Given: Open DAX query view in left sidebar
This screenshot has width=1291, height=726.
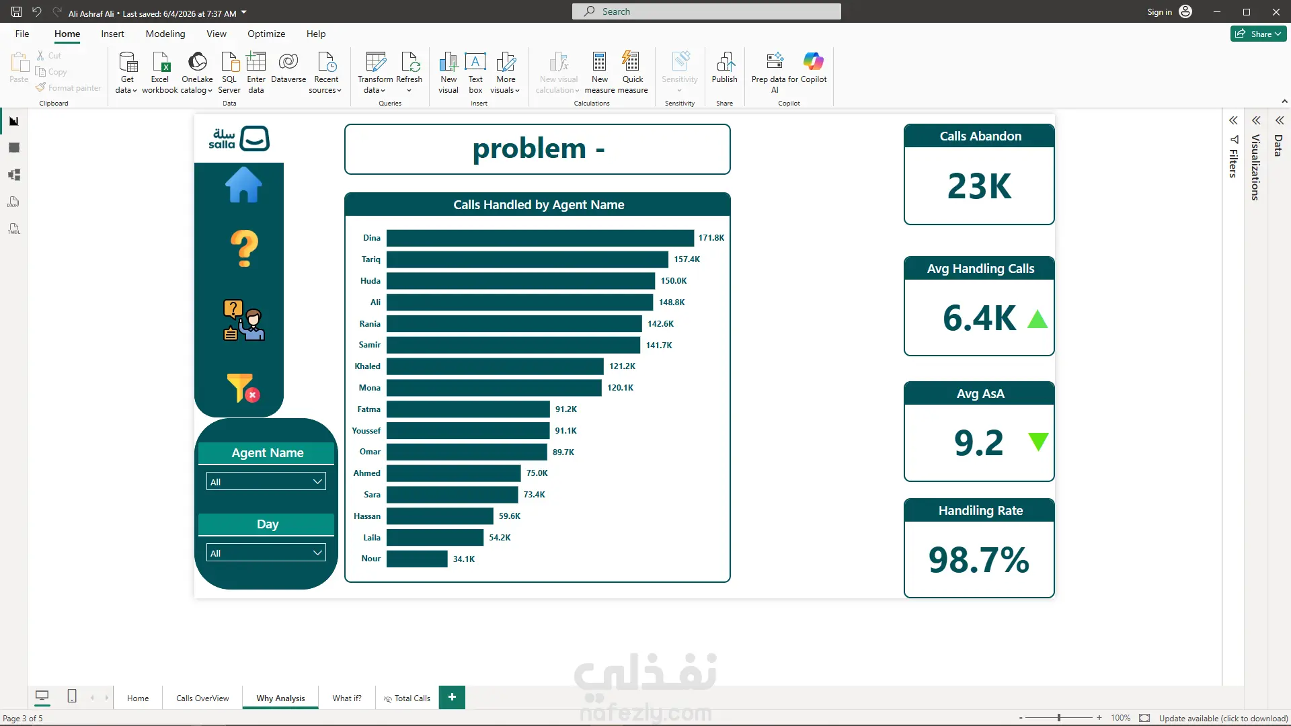Looking at the screenshot, I should point(13,202).
